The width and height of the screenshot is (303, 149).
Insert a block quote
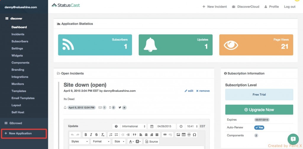(134, 135)
